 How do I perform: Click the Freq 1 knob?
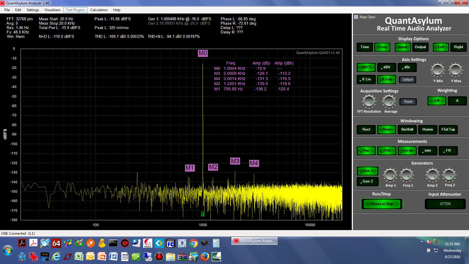[x=407, y=175]
